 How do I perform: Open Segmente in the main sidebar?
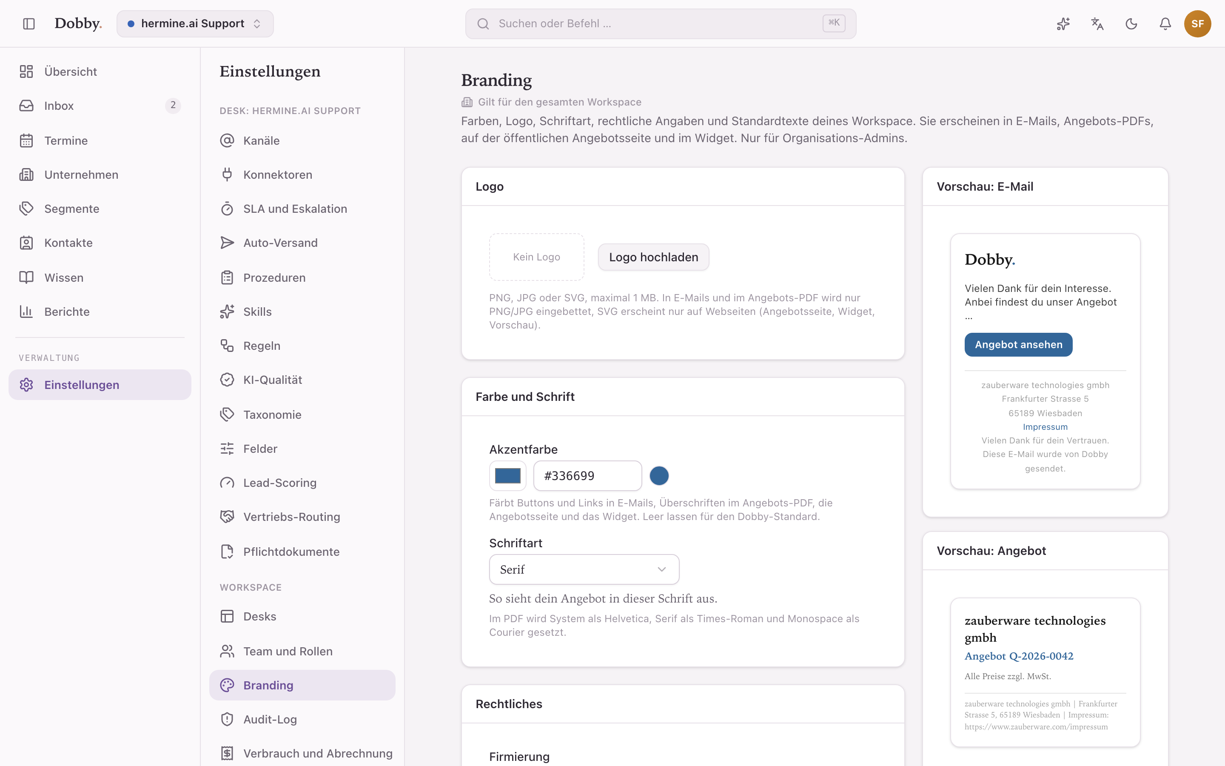(x=100, y=209)
